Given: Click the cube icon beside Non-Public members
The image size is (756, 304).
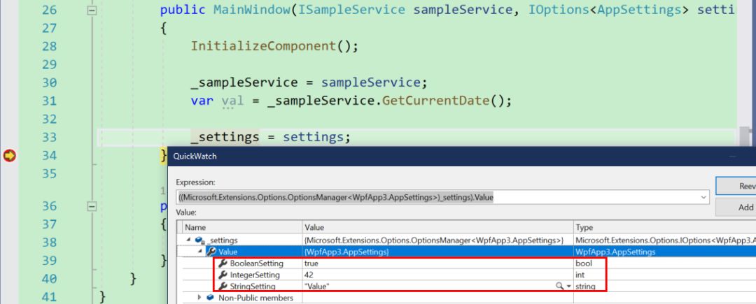Looking at the screenshot, I should click(211, 298).
